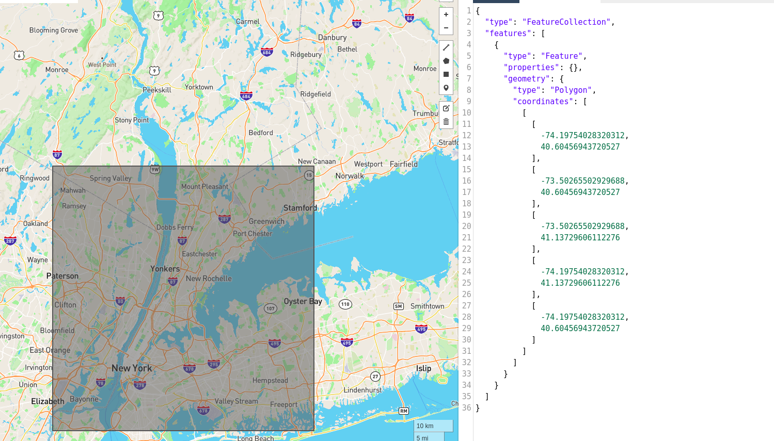Click the 10 km scale bar
The width and height of the screenshot is (774, 441).
(x=433, y=426)
